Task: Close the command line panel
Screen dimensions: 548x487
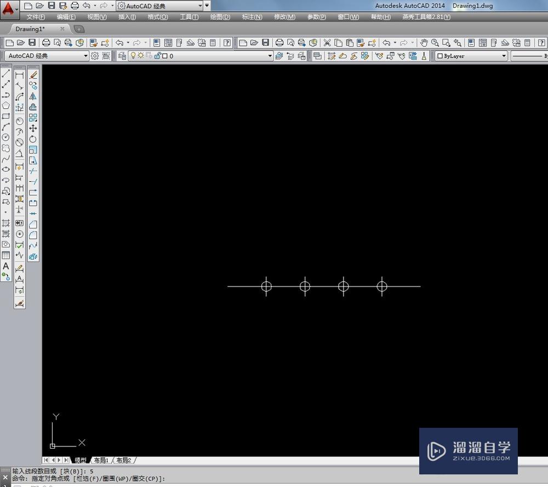Action: pos(5,477)
